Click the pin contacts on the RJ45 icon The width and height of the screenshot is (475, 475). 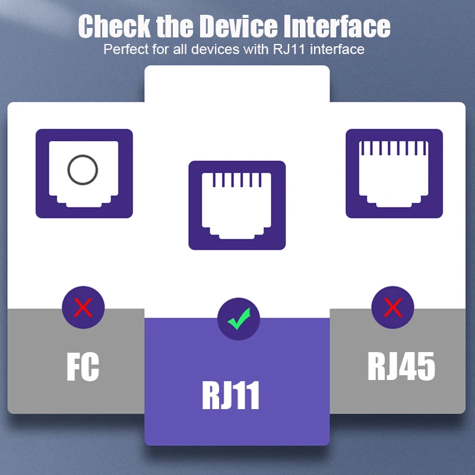(394, 148)
